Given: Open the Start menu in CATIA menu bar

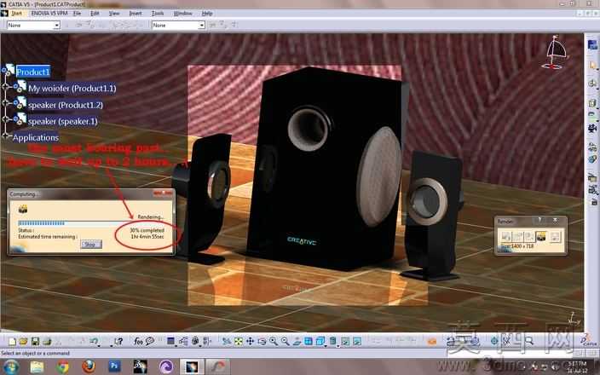Looking at the screenshot, I should [16, 14].
